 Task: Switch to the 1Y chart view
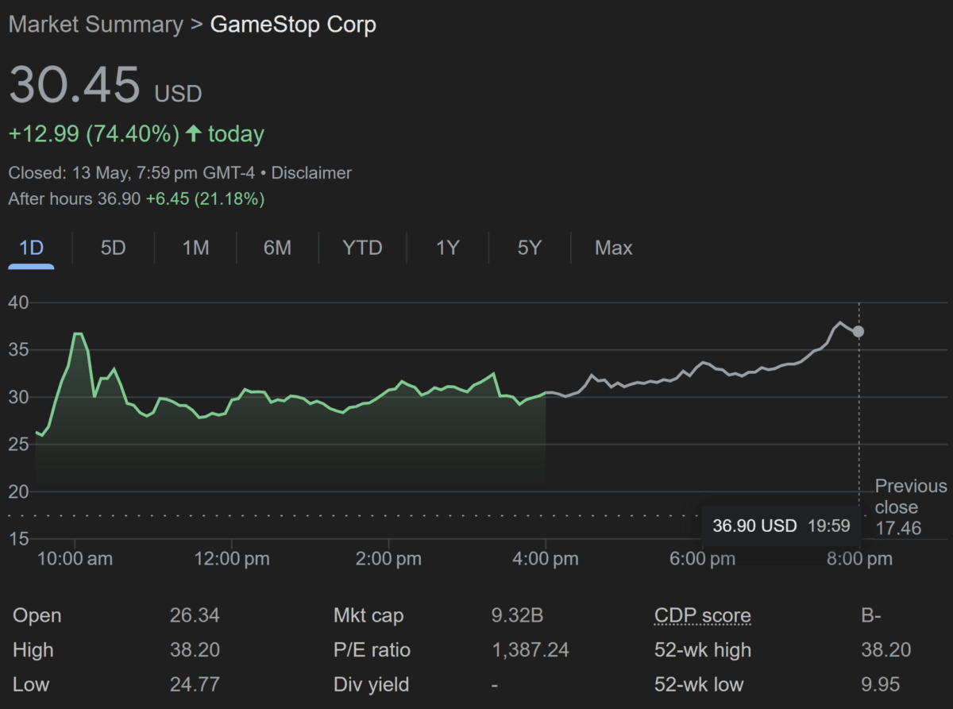448,248
